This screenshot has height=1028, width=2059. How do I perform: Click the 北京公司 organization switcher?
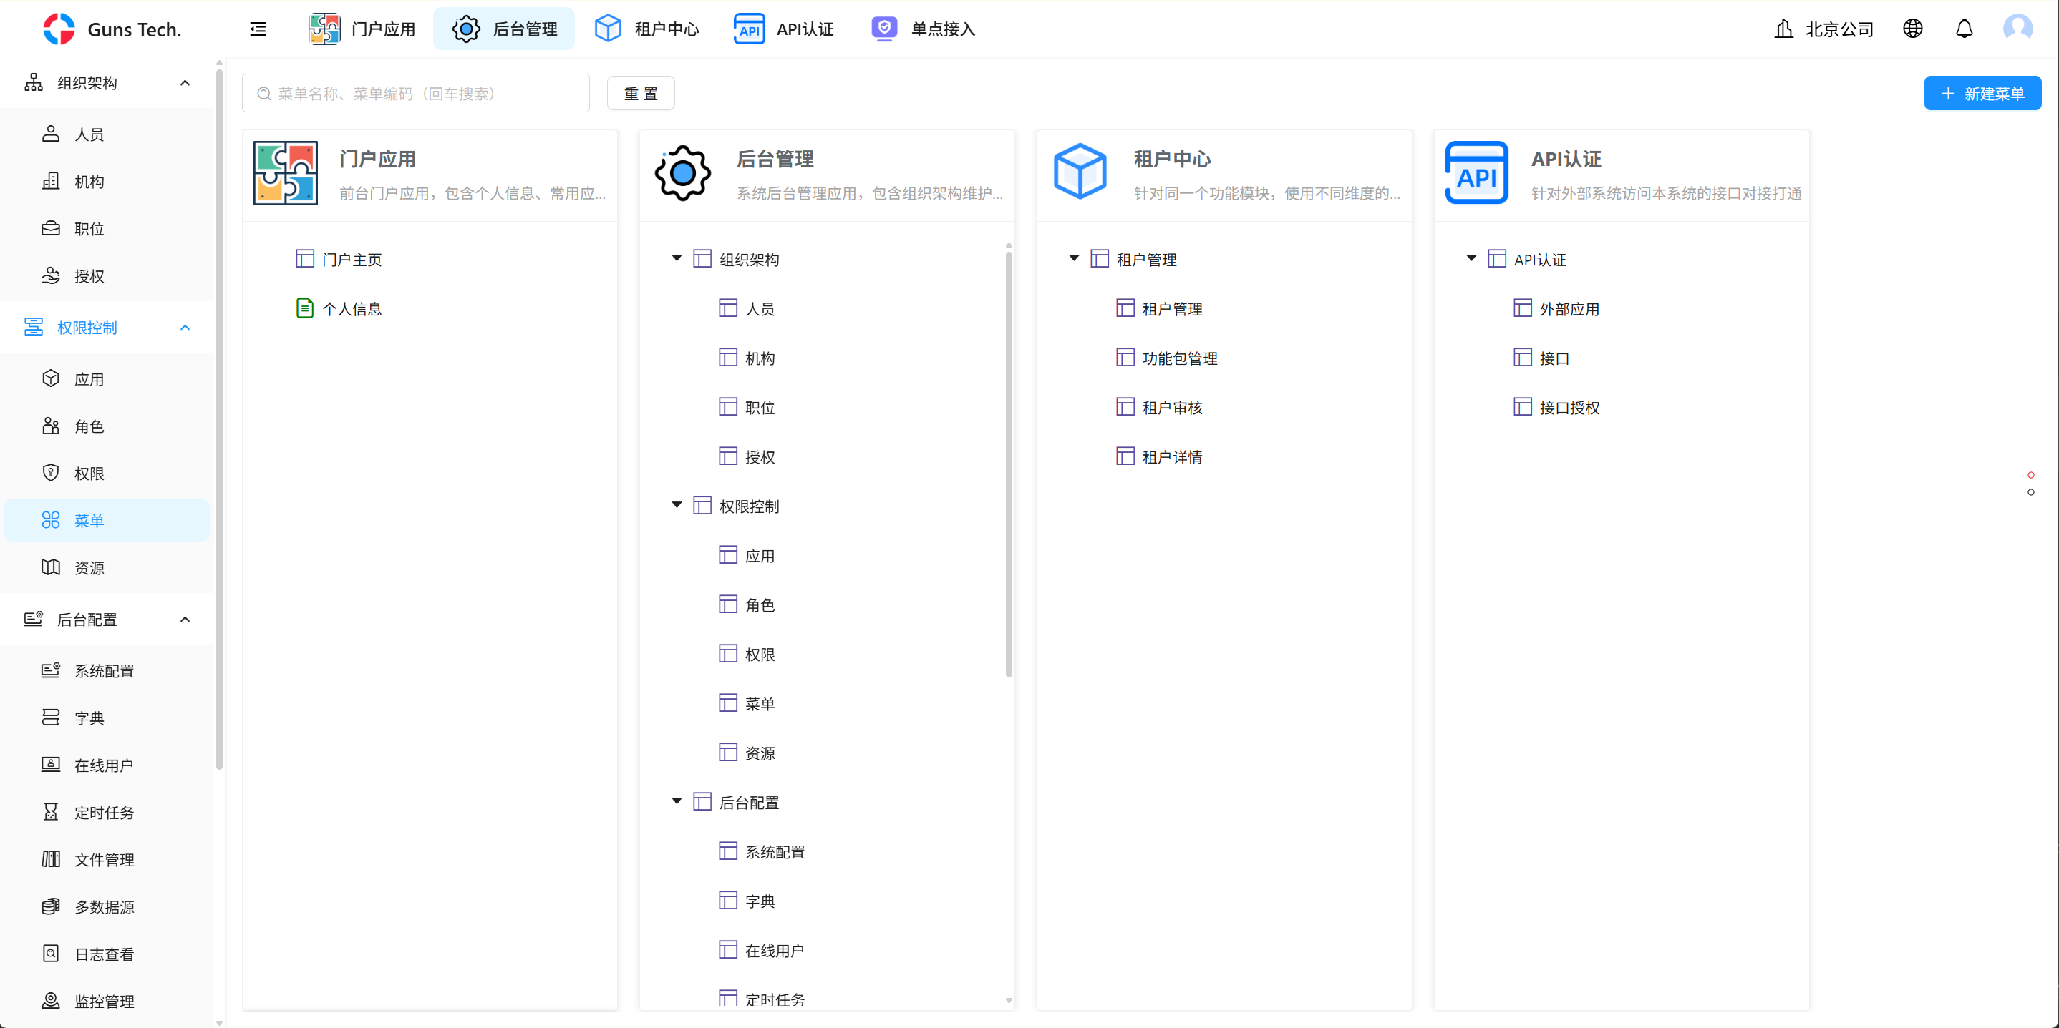(x=1823, y=29)
